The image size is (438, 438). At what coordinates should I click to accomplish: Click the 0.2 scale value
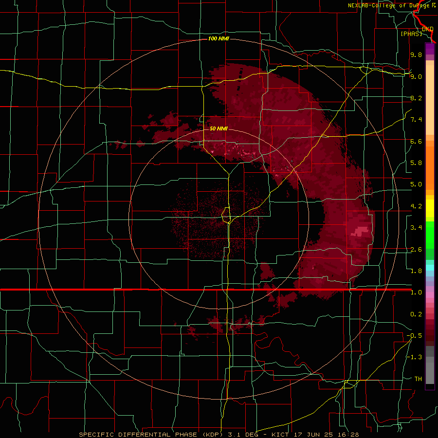click(416, 314)
